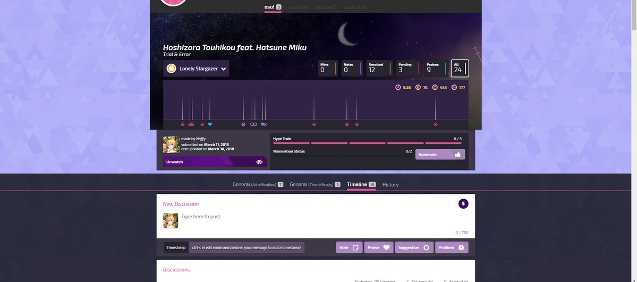The image size is (637, 282).
Task: Switch to General (All difficulties) tab
Action: pyautogui.click(x=258, y=185)
